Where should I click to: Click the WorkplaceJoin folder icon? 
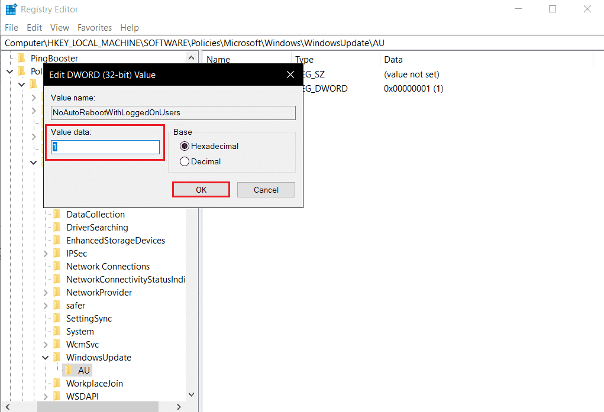[x=57, y=383]
